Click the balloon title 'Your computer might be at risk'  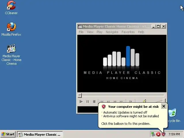click(133, 107)
